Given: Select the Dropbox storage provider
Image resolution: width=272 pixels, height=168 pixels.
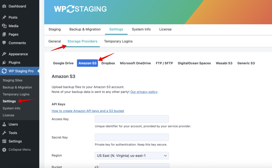Looking at the screenshot, I should click(x=108, y=63).
